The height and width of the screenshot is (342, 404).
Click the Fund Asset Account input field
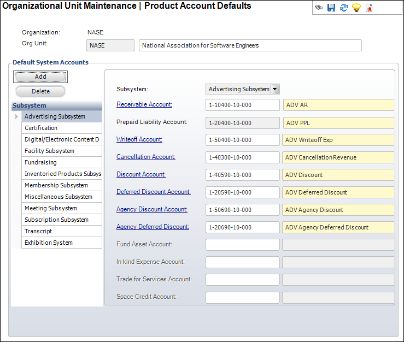(243, 245)
